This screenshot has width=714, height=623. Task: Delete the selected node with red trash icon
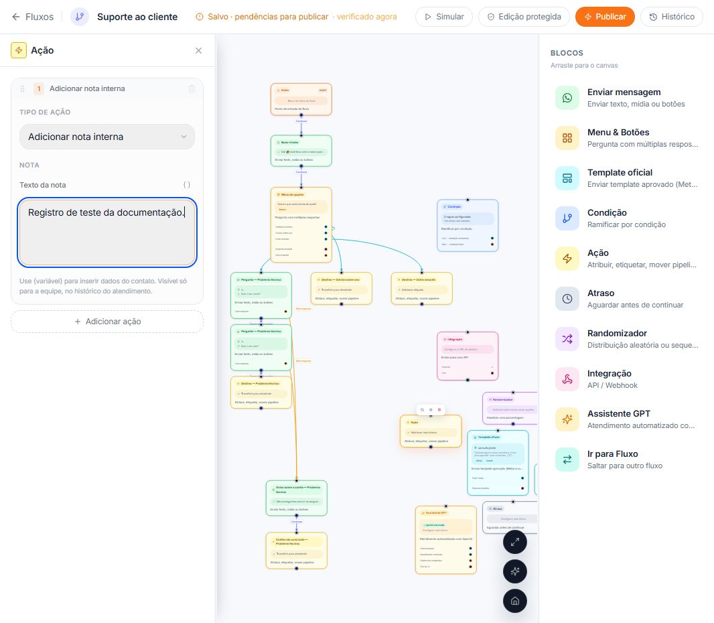(x=439, y=410)
